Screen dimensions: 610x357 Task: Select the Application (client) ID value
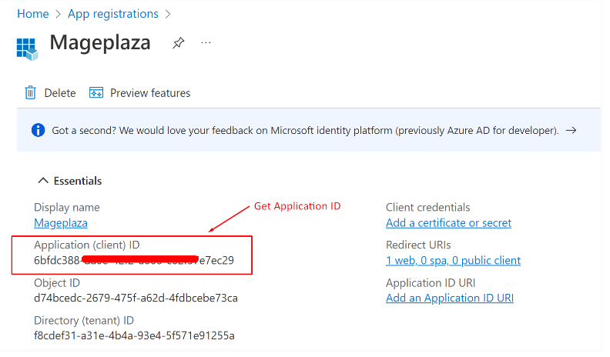[x=134, y=261]
